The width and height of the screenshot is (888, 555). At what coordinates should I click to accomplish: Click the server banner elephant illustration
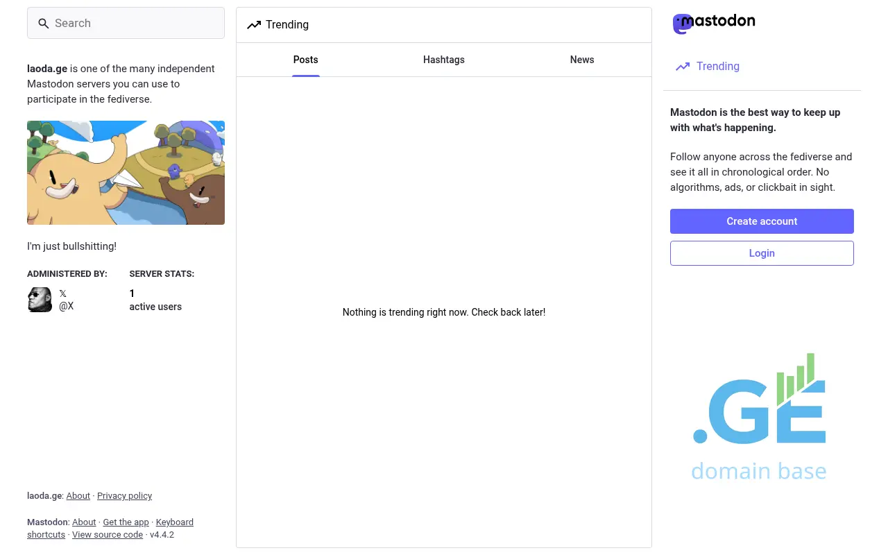(126, 173)
